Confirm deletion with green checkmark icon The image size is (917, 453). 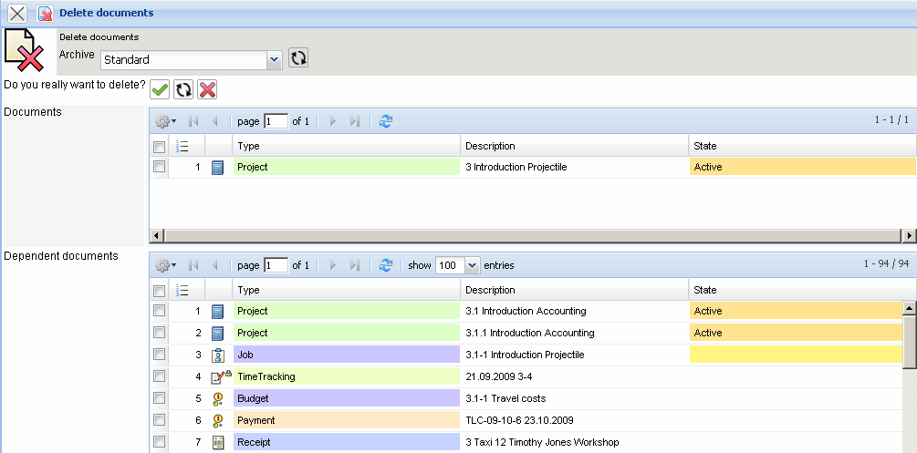click(160, 88)
